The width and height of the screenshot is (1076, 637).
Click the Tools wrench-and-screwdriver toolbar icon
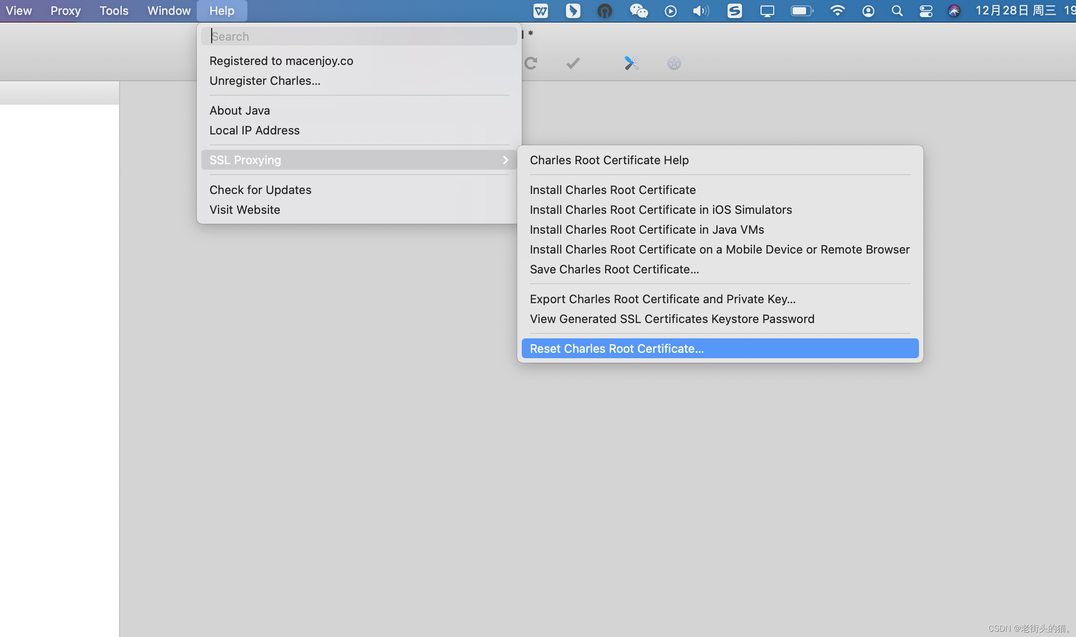coord(631,63)
